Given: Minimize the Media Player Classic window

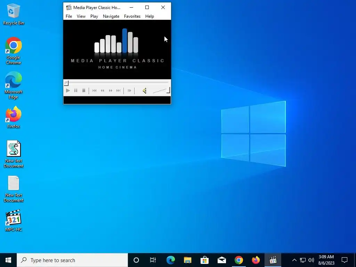Looking at the screenshot, I should pos(131,8).
